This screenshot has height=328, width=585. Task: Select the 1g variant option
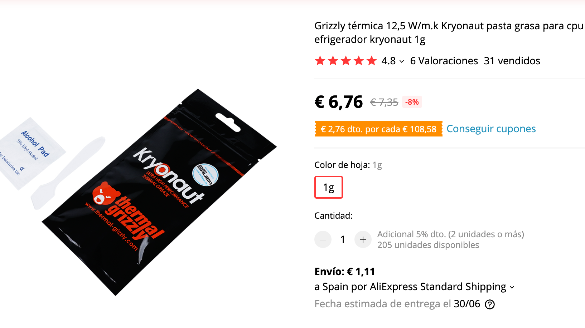pos(328,187)
